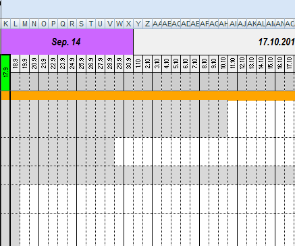Image resolution: width=295 pixels, height=246 pixels.
Task: Click the 21.9 date cell
Action: [44, 64]
